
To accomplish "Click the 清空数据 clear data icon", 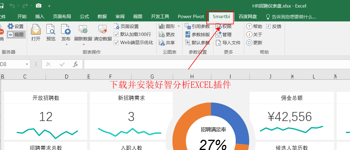I will point(103,29).
